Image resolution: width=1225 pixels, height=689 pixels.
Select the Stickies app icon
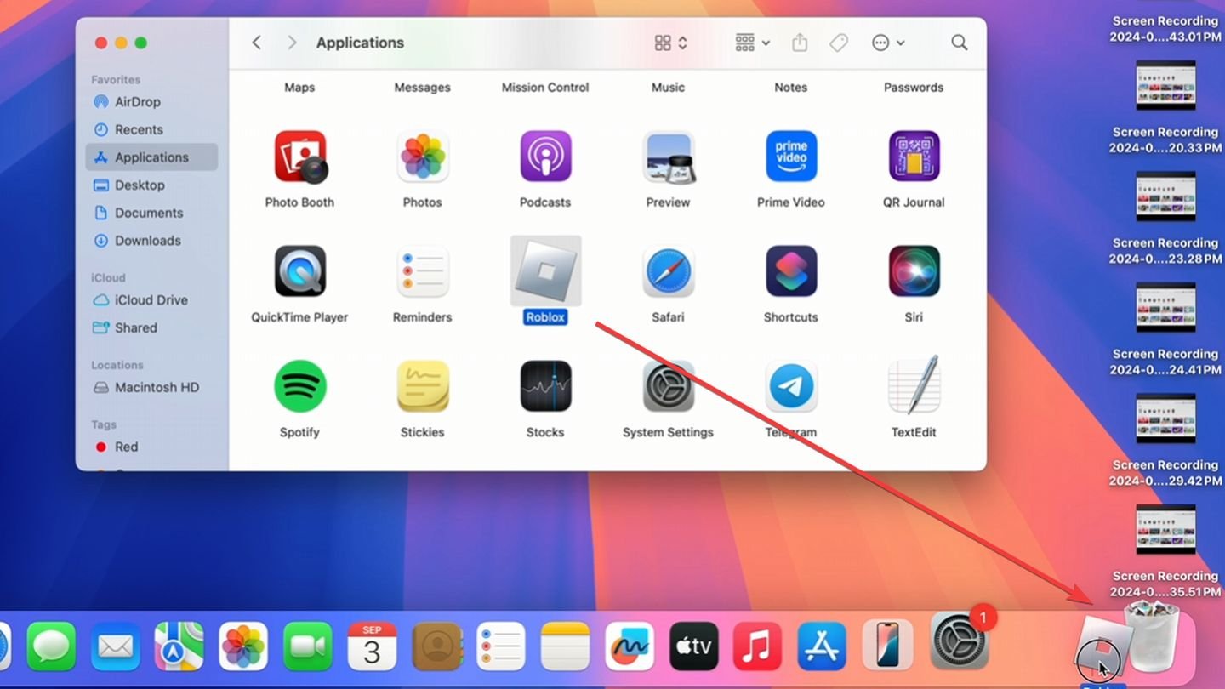(x=423, y=386)
